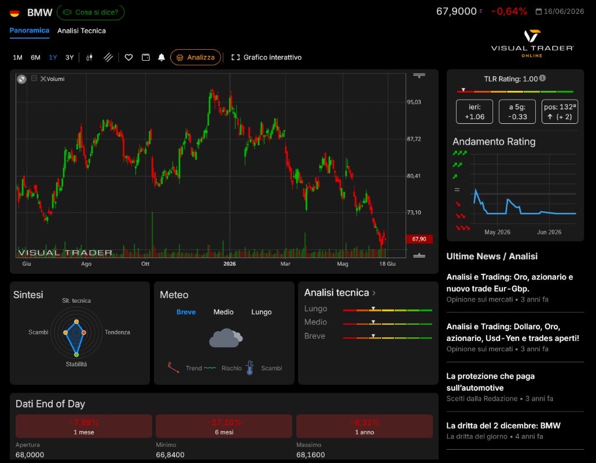Click the cloud weather icon
The width and height of the screenshot is (596, 463).
pos(226,338)
